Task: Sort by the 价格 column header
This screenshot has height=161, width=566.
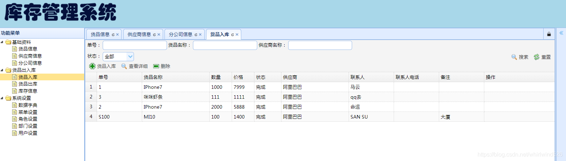Action: click(x=243, y=77)
